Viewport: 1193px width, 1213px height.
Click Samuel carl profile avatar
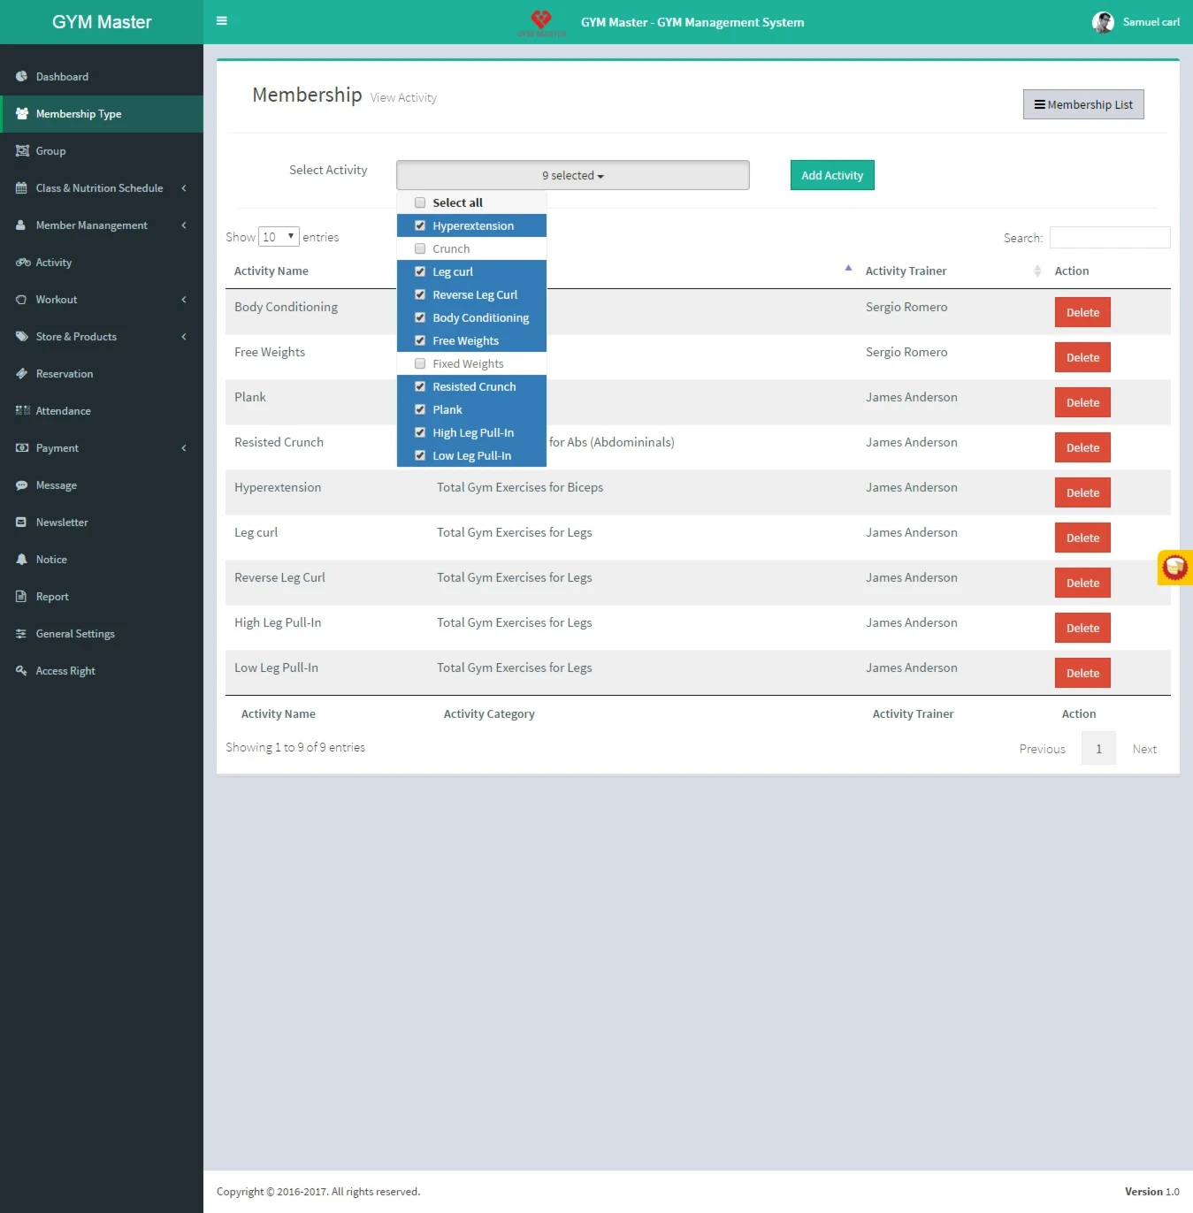click(1103, 22)
